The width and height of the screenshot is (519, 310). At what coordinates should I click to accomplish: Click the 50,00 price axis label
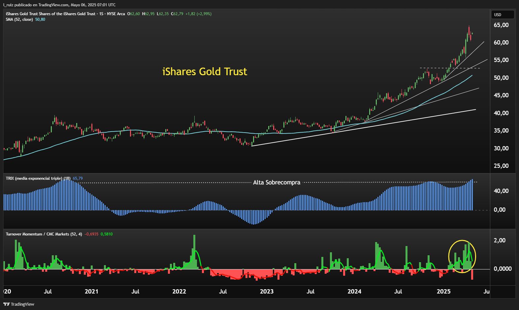pyautogui.click(x=501, y=78)
